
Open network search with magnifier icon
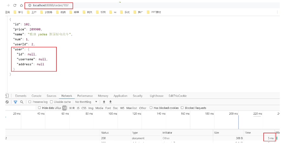tap(22, 102)
